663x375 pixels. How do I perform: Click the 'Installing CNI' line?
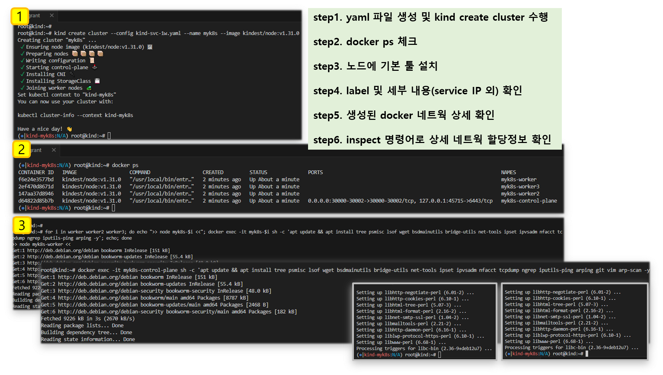(48, 74)
